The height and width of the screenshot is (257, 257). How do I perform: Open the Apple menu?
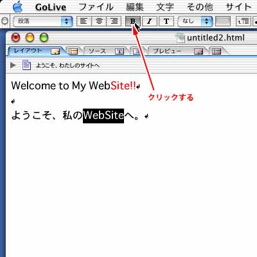point(18,7)
